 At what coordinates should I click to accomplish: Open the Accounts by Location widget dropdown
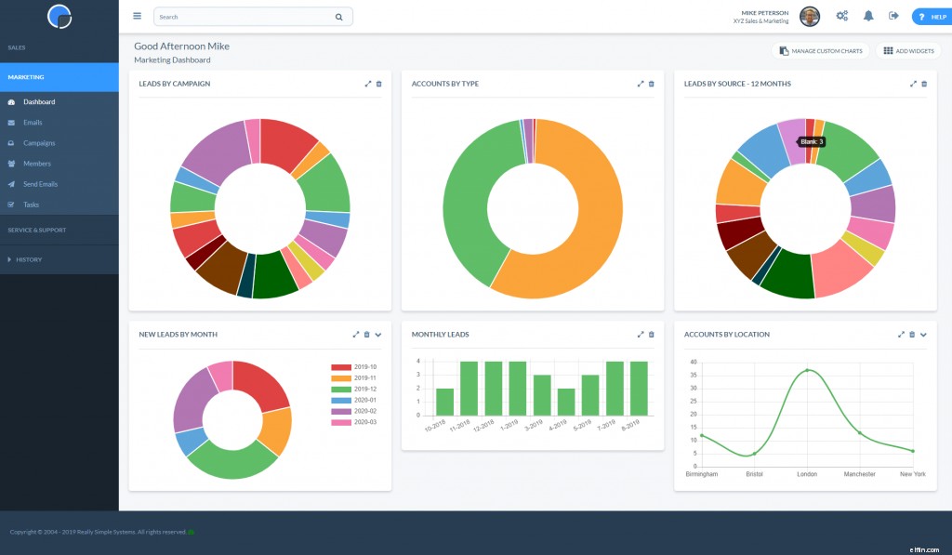pos(923,334)
